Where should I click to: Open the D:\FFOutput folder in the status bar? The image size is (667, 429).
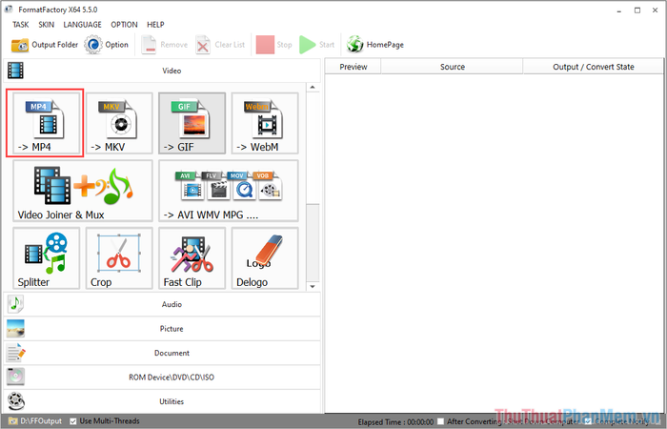35,421
